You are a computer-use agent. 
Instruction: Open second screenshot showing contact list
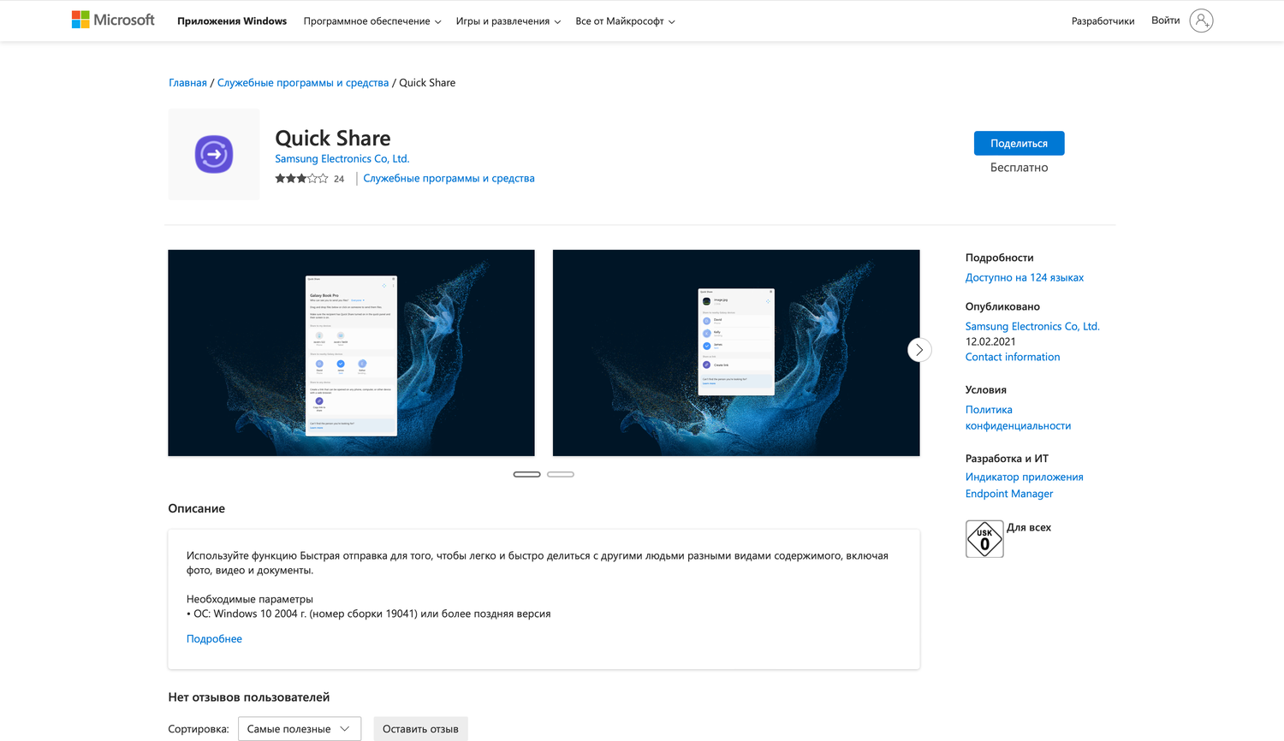(736, 353)
